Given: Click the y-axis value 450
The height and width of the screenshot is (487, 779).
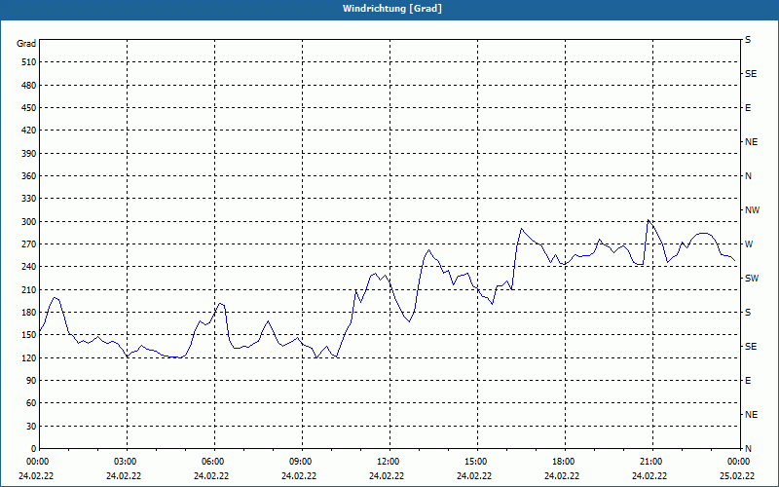Looking at the screenshot, I should coord(29,108).
